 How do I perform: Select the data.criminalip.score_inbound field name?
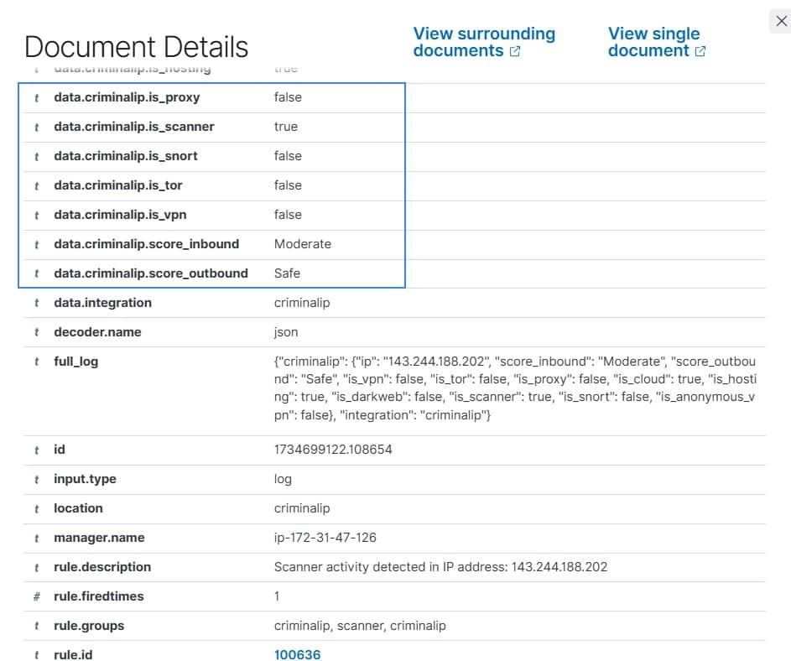tap(146, 244)
